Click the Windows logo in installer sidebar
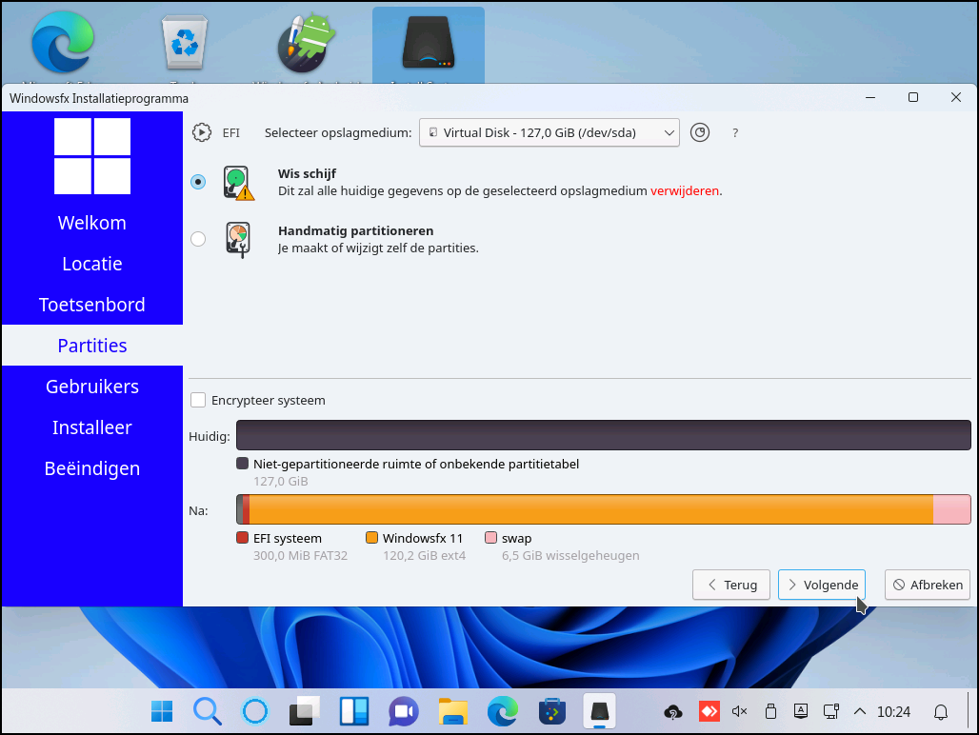 (x=92, y=156)
